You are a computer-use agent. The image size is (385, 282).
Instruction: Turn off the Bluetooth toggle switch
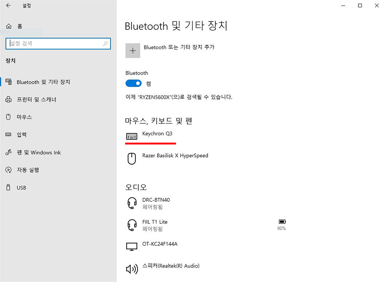tap(133, 84)
